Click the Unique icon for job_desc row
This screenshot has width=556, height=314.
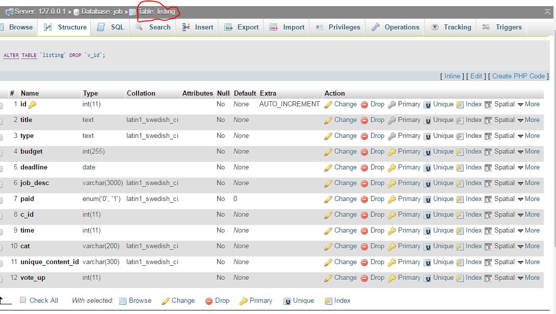click(x=427, y=184)
